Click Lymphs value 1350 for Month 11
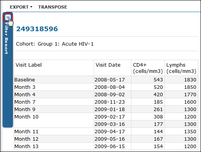The height and width of the screenshot is (152, 201). point(190,132)
